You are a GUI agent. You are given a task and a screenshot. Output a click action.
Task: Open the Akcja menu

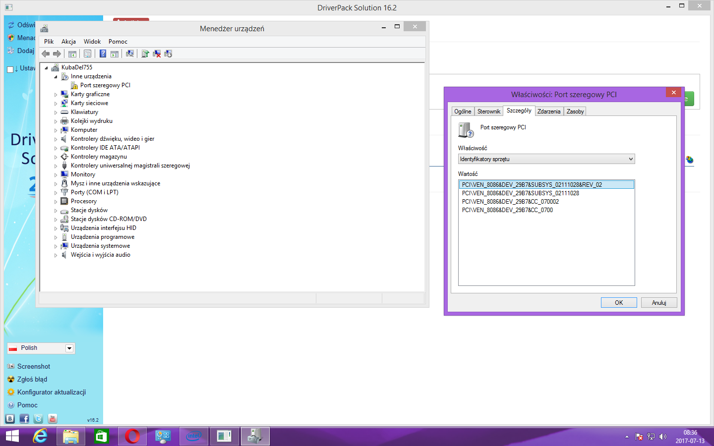coord(68,42)
